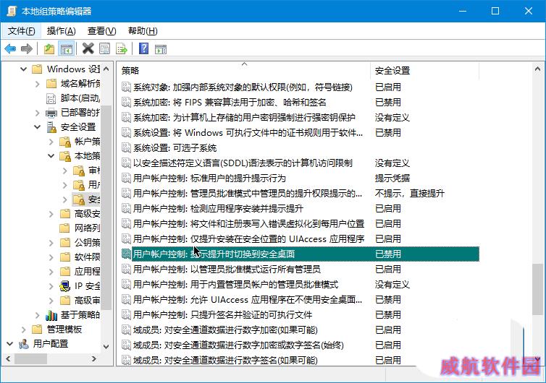Open the 帮助(H) menu
This screenshot has height=383, width=546.
(142, 31)
